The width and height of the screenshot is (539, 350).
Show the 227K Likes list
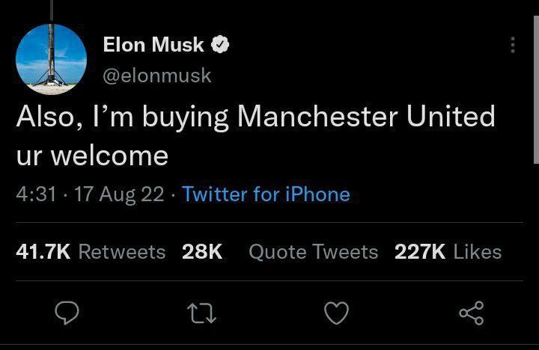point(448,252)
